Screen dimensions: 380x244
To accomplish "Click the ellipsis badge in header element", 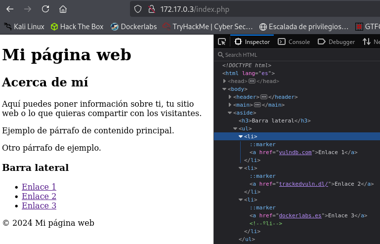I will tap(264, 97).
